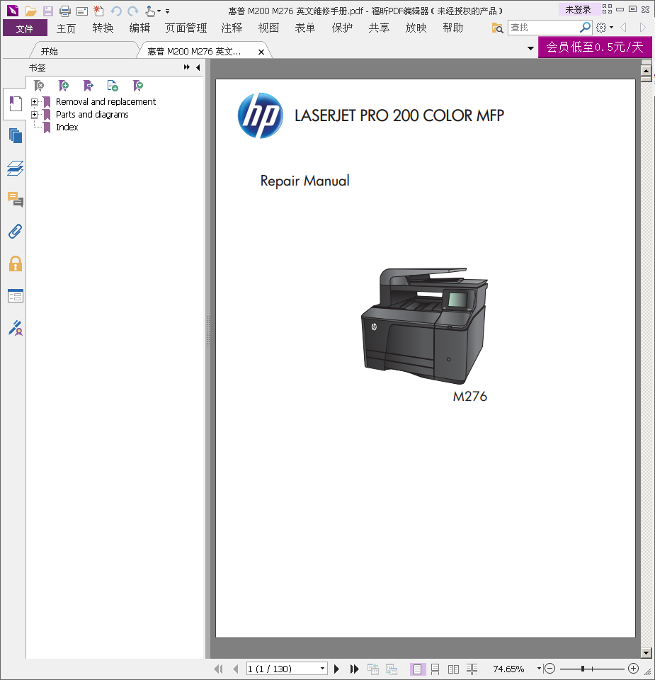Open a file with the folder icon
The width and height of the screenshot is (655, 680).
click(x=30, y=11)
